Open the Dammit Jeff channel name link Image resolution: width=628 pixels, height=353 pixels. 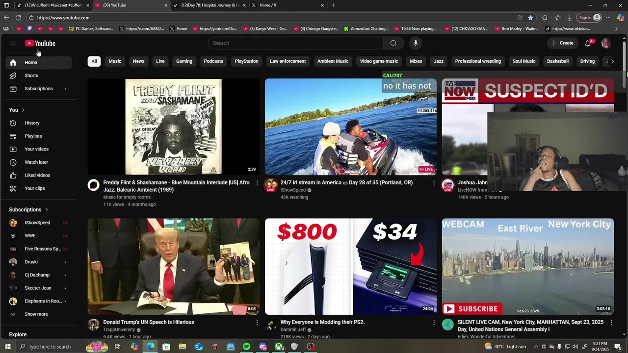[x=293, y=330]
